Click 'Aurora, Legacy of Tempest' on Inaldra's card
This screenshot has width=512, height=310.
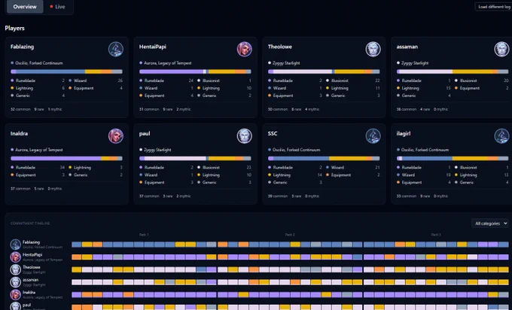[x=39, y=150]
